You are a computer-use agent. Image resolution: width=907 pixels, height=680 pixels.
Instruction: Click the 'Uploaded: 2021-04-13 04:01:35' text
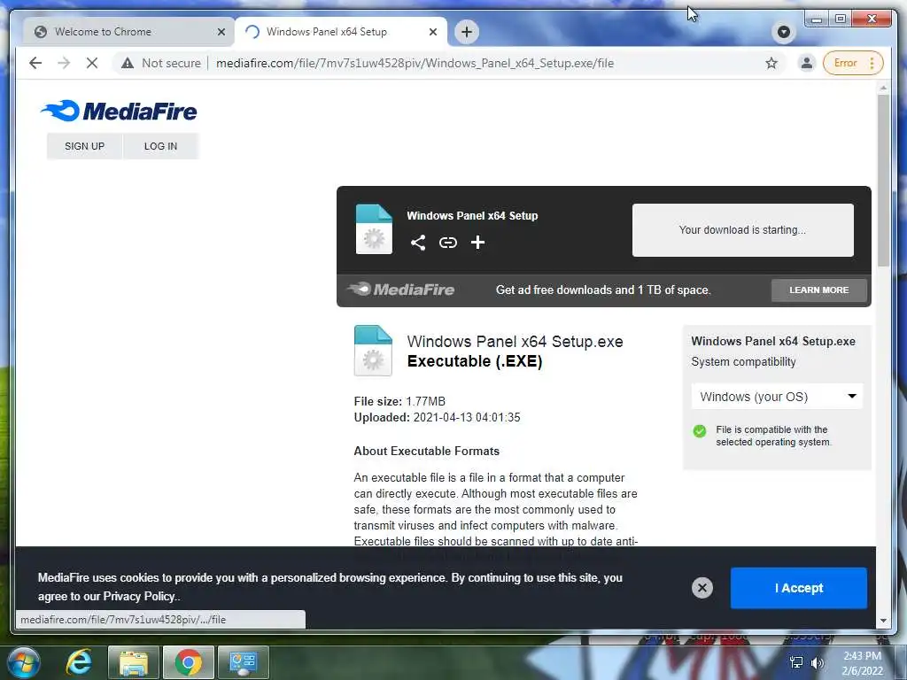point(437,418)
